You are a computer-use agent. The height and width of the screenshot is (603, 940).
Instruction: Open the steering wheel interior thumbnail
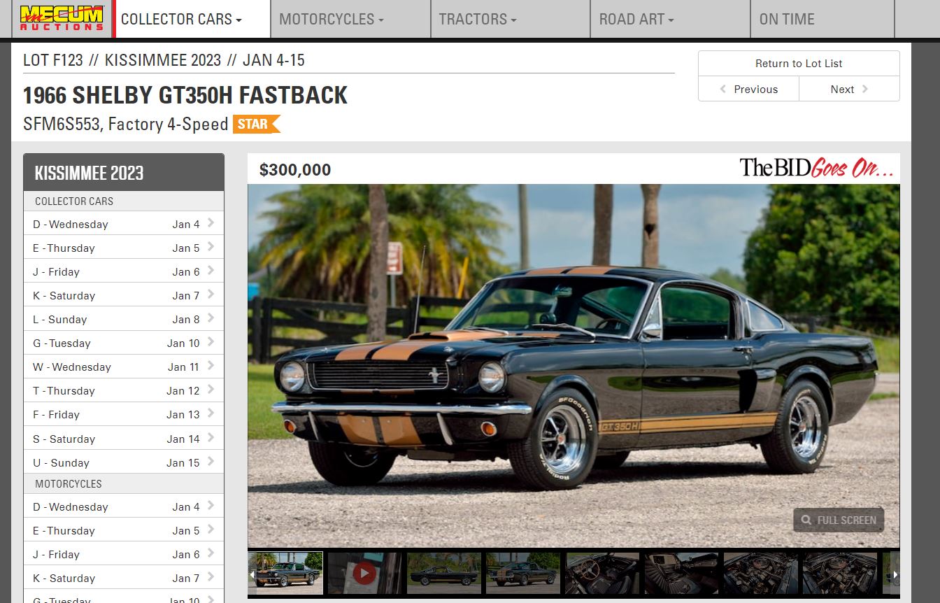pyautogui.click(x=602, y=574)
